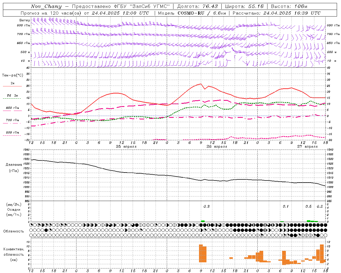341x273 pixels.
Task: Click the Тем-ра(°C) temperature panel label
Action: [13, 75]
